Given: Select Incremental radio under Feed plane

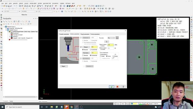Looking at the screenshot, I should pos(90,55).
